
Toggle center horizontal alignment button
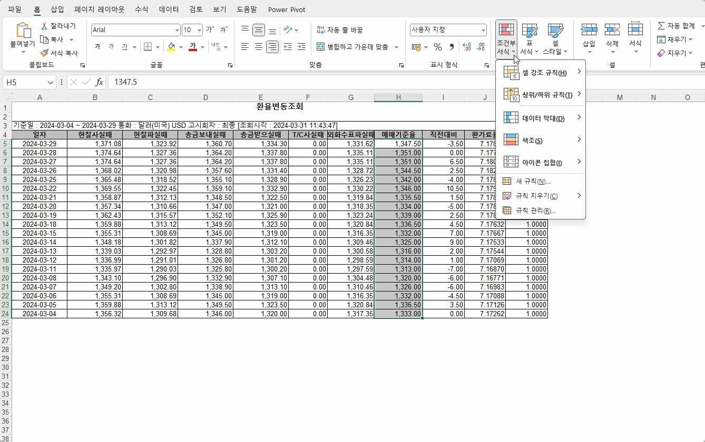258,47
